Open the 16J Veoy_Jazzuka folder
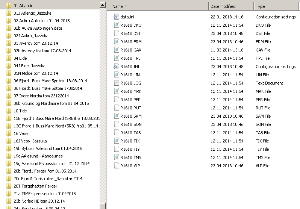 pyautogui.click(x=30, y=141)
